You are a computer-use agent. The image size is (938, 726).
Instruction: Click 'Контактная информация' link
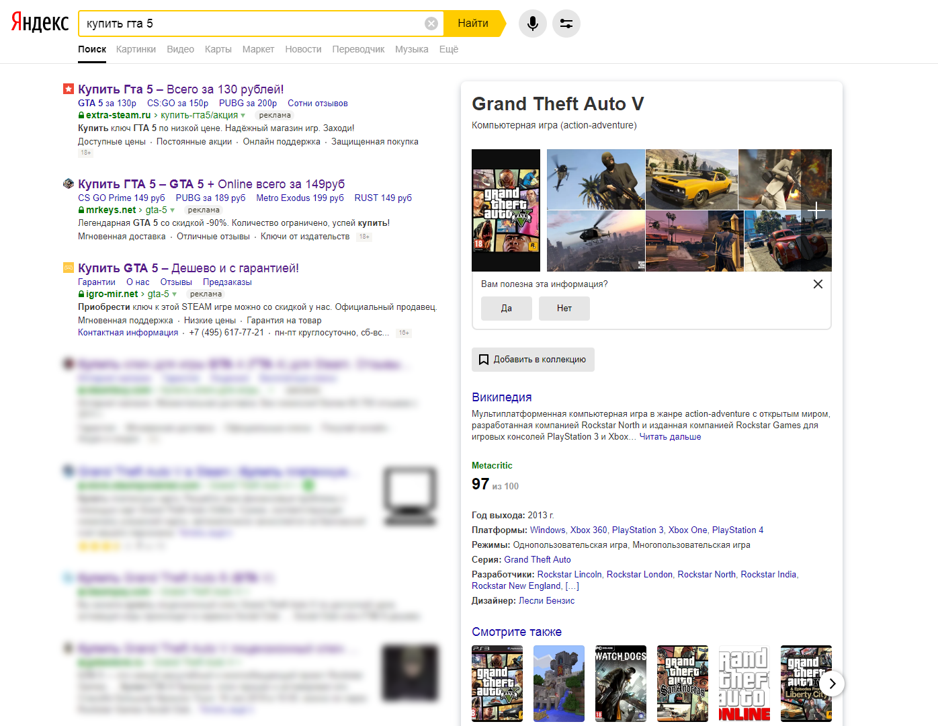pyautogui.click(x=128, y=333)
